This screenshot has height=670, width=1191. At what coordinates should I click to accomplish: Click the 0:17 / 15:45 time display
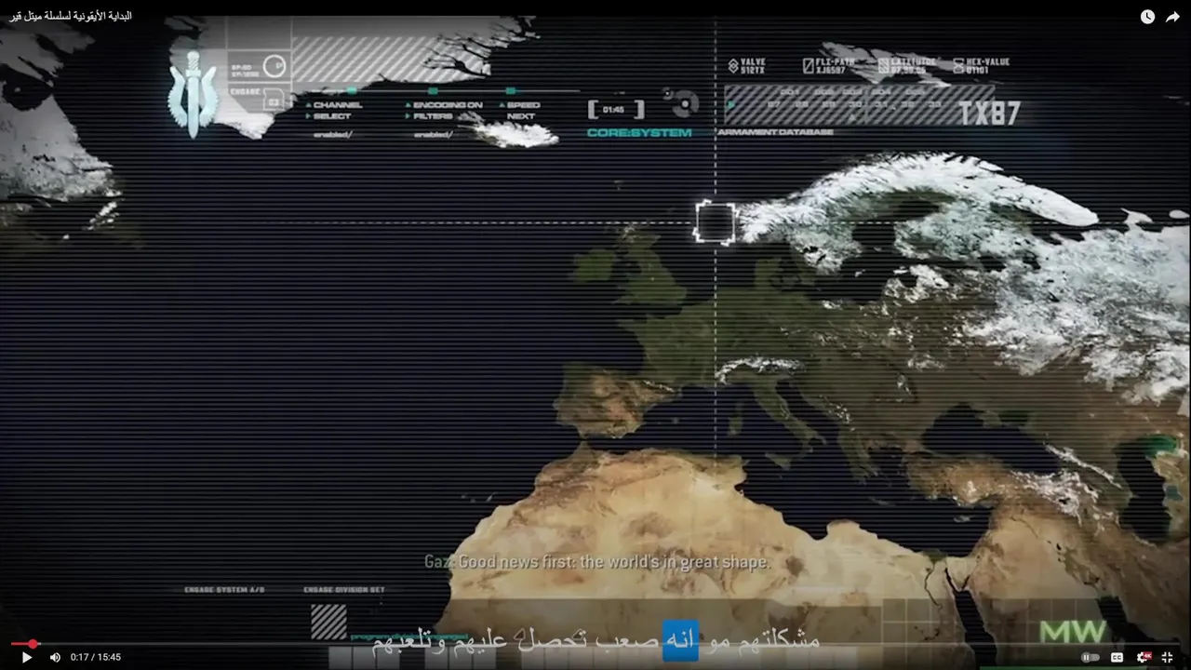(x=96, y=657)
